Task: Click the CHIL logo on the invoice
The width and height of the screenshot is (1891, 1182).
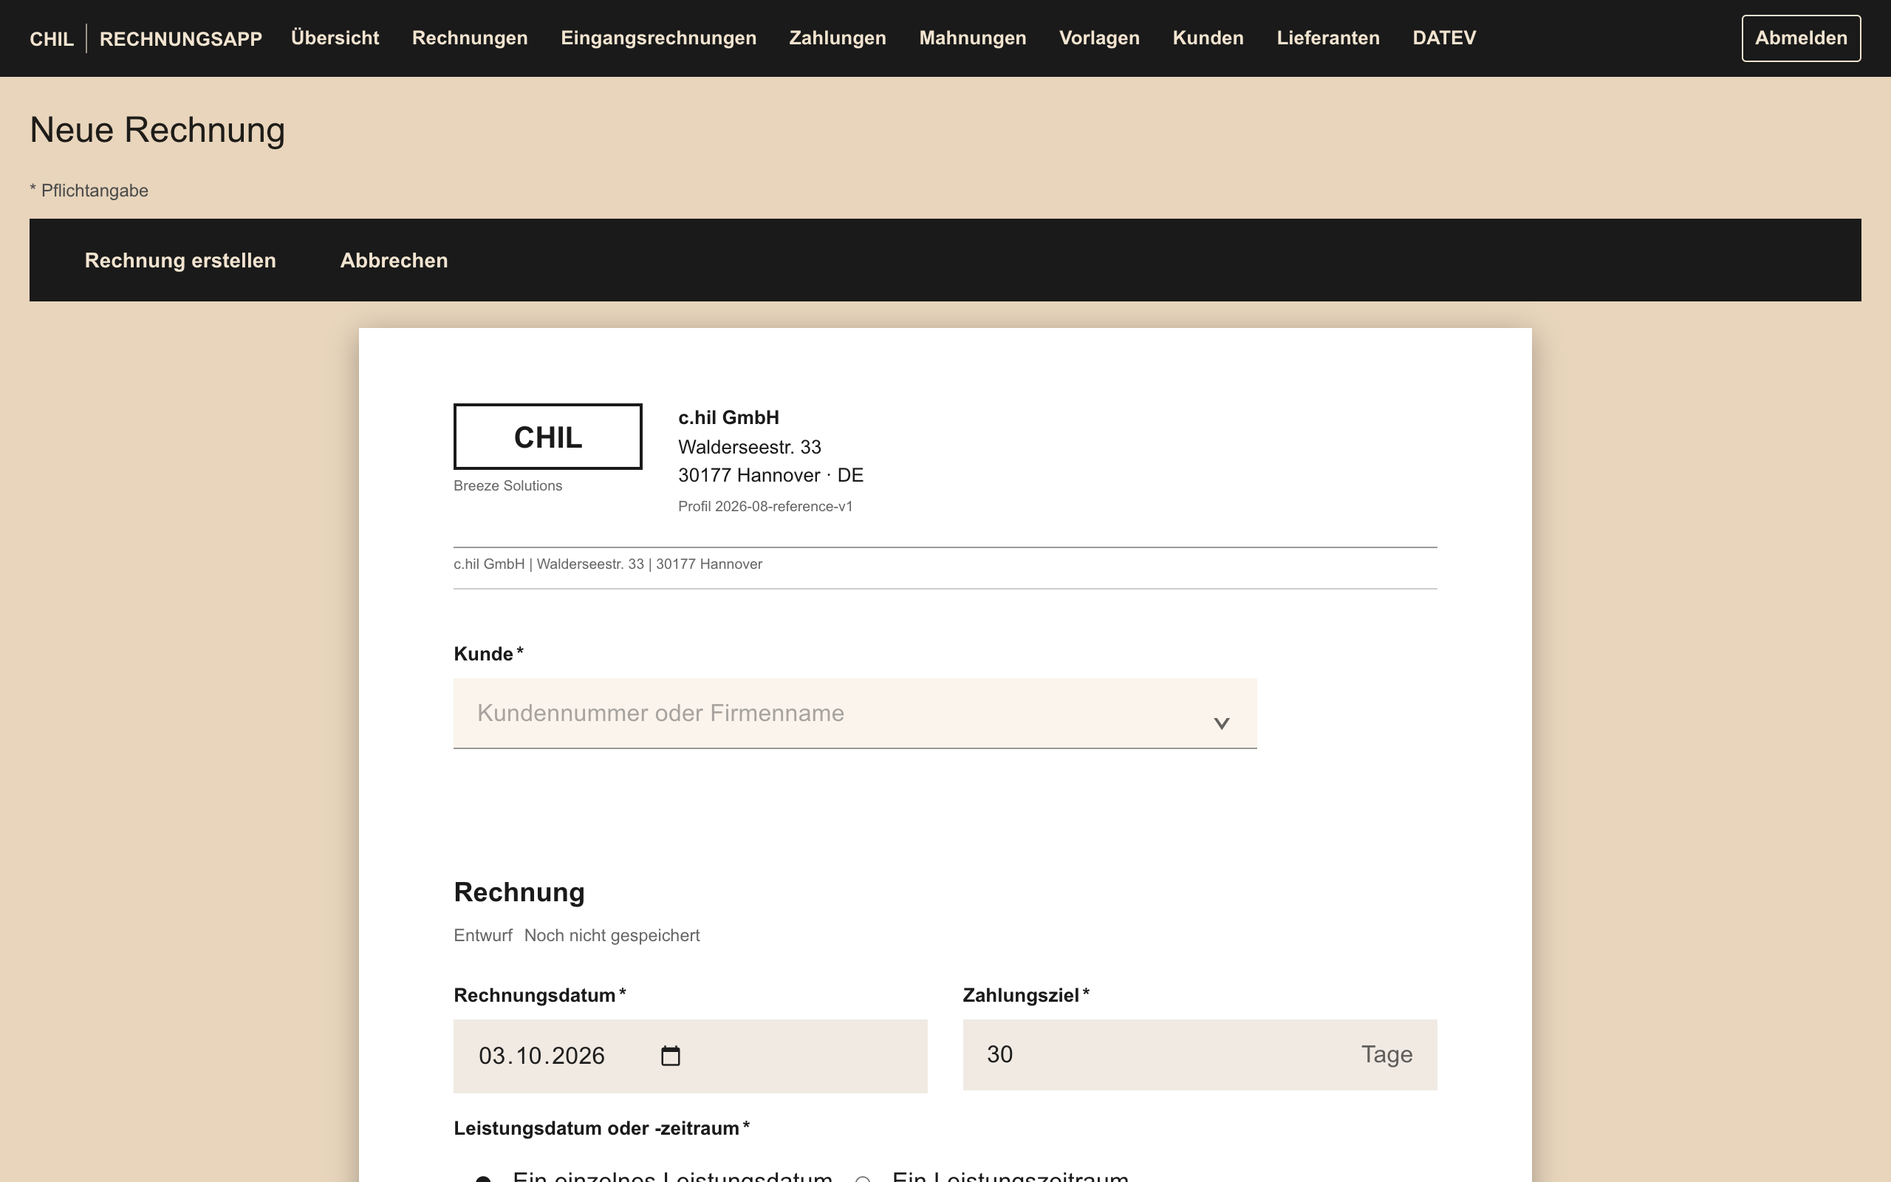Action: pyautogui.click(x=548, y=436)
